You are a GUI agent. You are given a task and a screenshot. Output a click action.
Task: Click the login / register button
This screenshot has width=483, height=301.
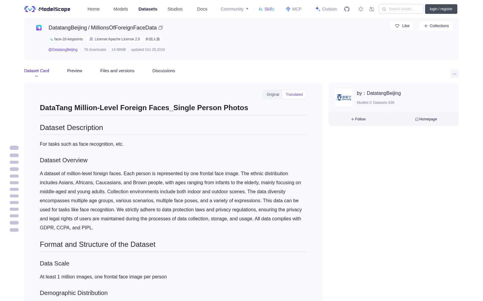point(441,9)
